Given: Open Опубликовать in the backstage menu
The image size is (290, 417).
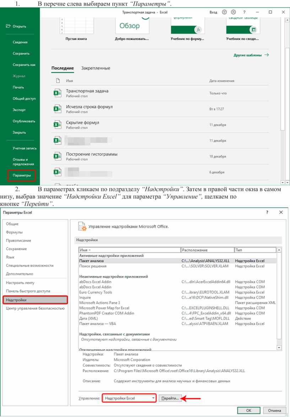Looking at the screenshot, I should coord(24,121).
